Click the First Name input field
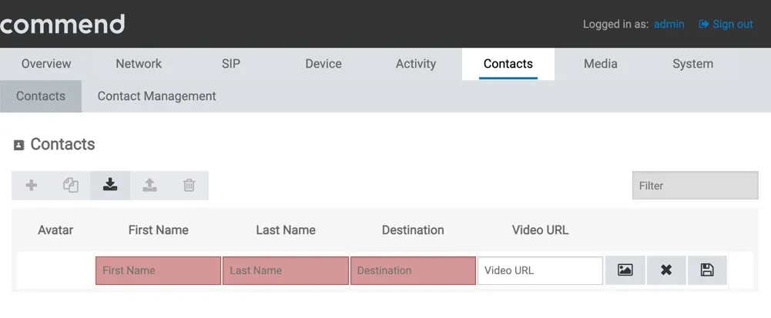This screenshot has width=771, height=318. coord(159,270)
